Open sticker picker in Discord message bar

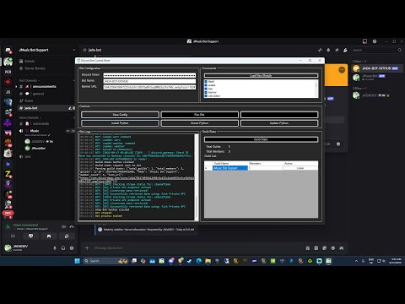coord(325,248)
